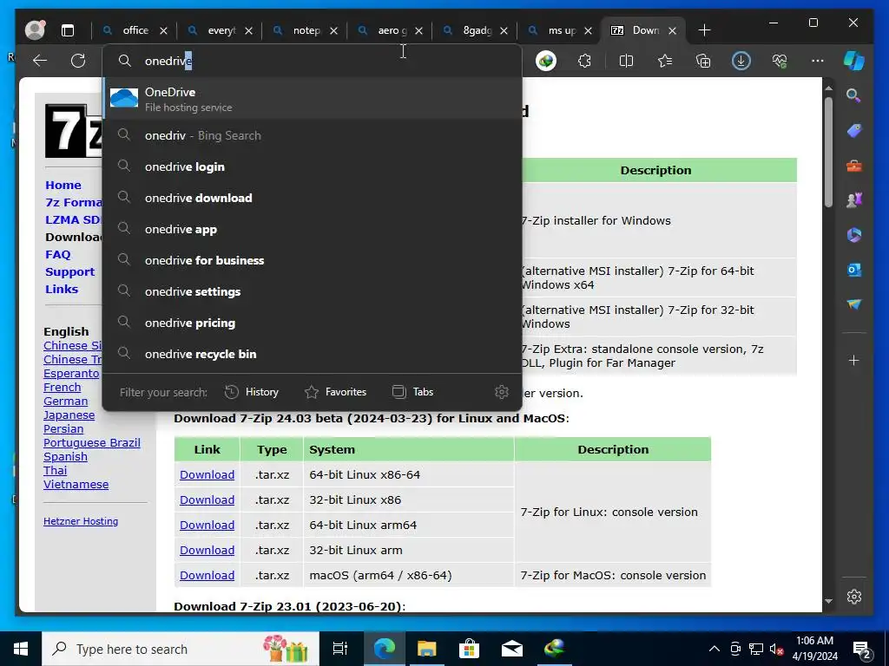Open Settings and more ellipsis menu
The width and height of the screenshot is (889, 666).
[x=818, y=61]
